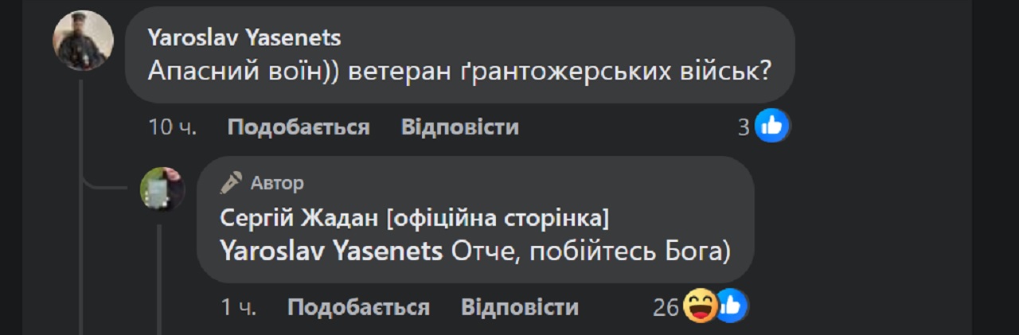Click the Yaroslav Yasenets mention inside the reply
The height and width of the screenshot is (335, 1019).
tap(331, 251)
